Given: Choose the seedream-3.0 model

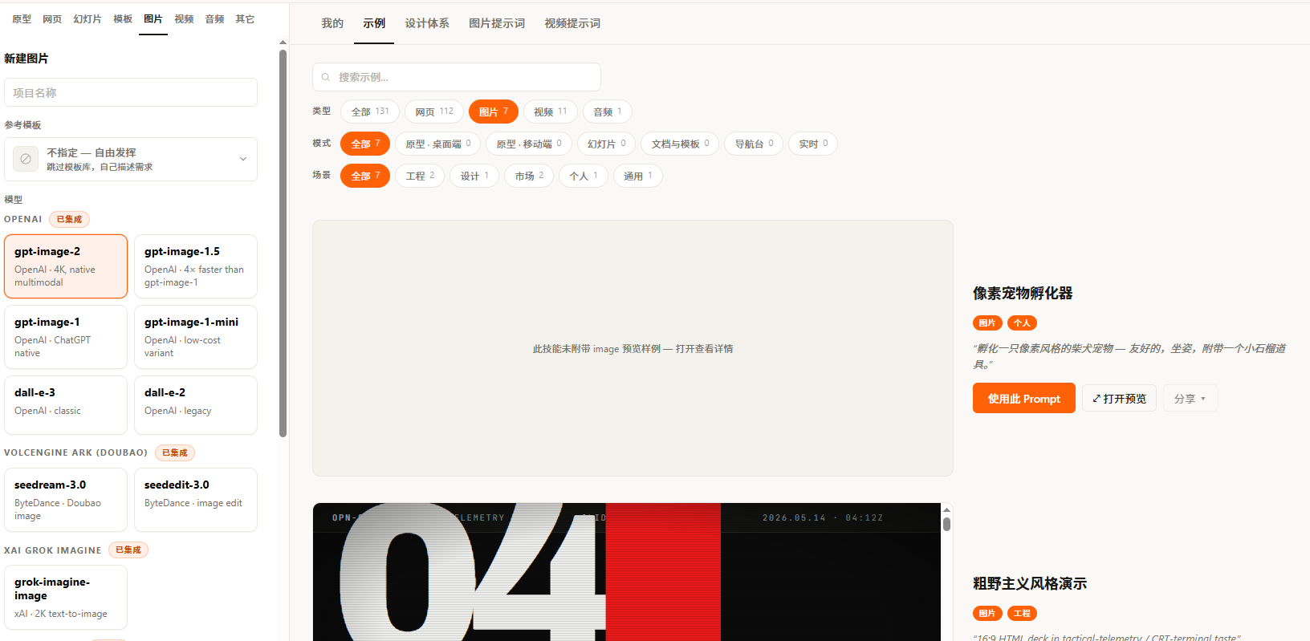Looking at the screenshot, I should 66,500.
